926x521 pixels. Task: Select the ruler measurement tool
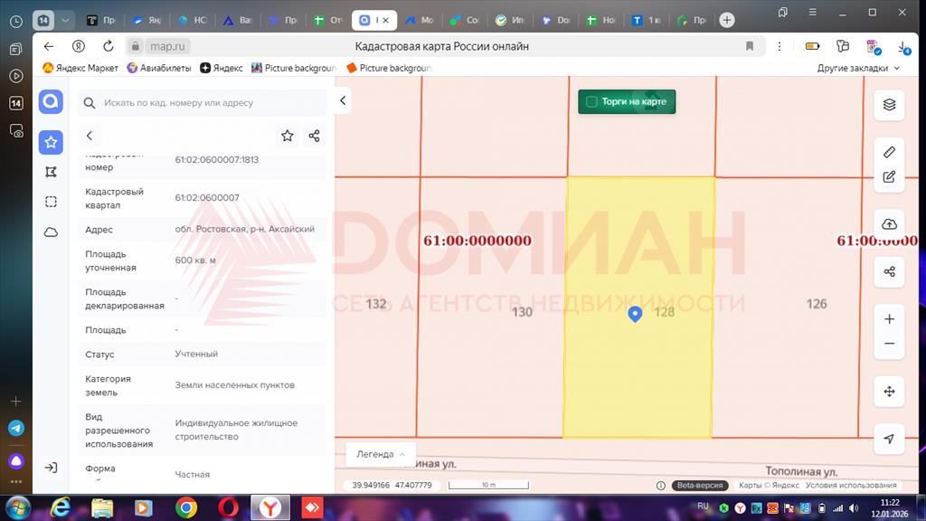pos(889,152)
